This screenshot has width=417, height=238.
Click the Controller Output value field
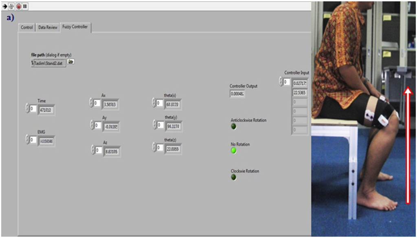tap(237, 94)
